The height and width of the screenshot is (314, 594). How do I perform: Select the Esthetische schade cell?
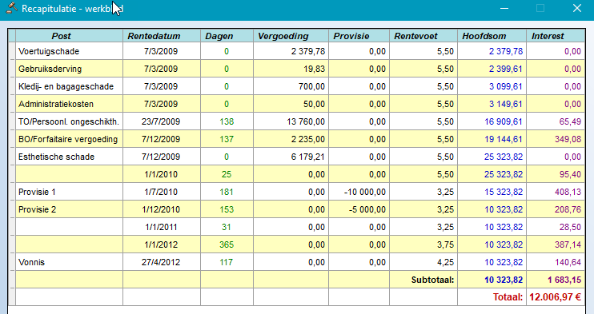[69, 157]
